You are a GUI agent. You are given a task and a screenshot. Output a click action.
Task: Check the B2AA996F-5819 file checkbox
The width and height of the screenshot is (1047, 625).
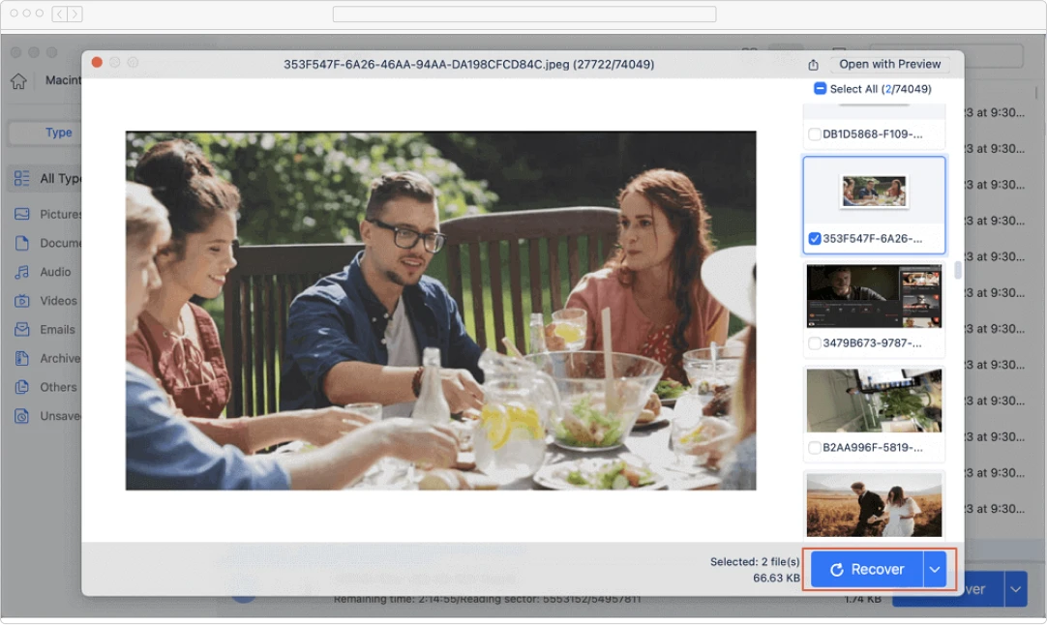814,448
